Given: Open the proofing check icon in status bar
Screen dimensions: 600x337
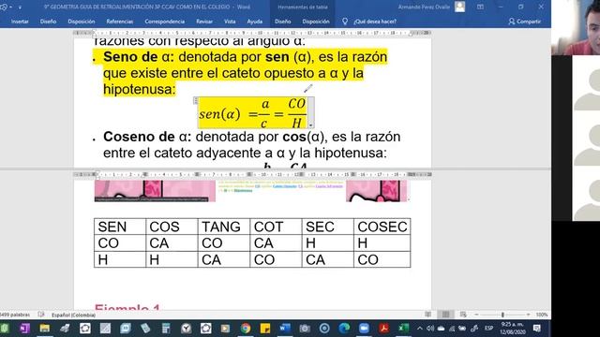Looking at the screenshot, I should pos(41,315).
